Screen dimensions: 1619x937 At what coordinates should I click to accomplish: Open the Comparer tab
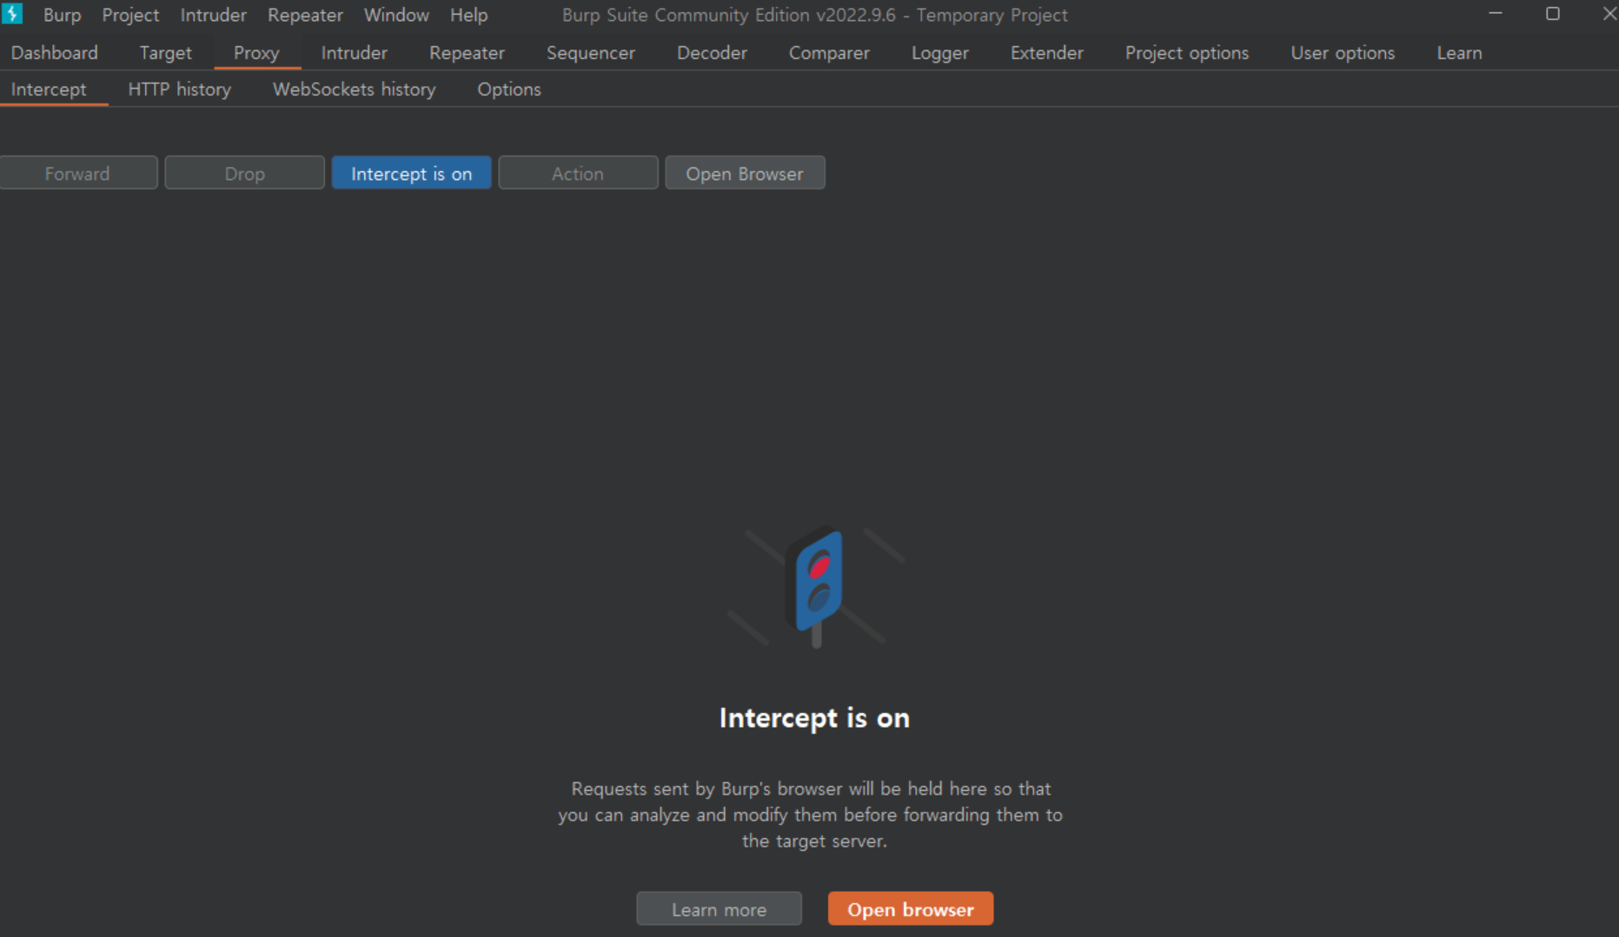[x=829, y=53]
